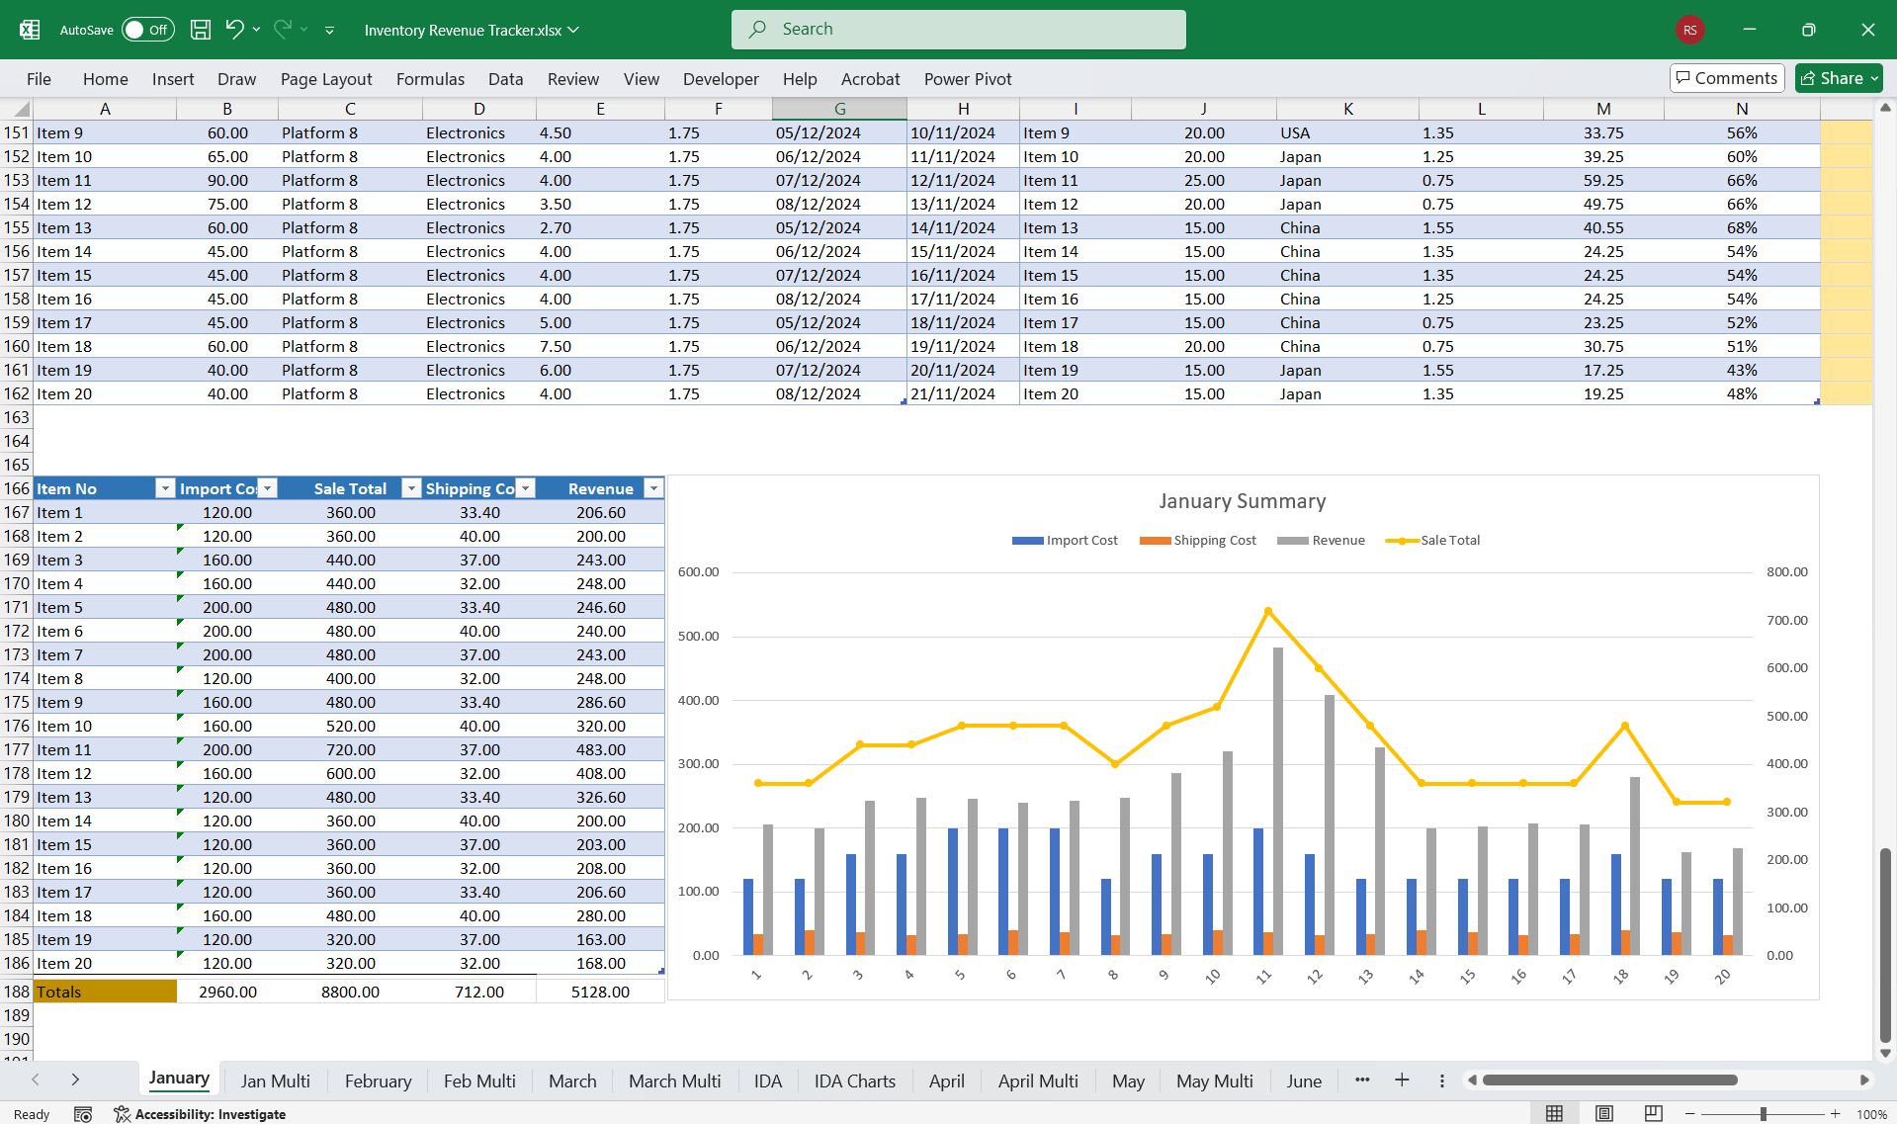Image resolution: width=1897 pixels, height=1124 pixels.
Task: Select row 166 header
Action: pyautogui.click(x=17, y=488)
